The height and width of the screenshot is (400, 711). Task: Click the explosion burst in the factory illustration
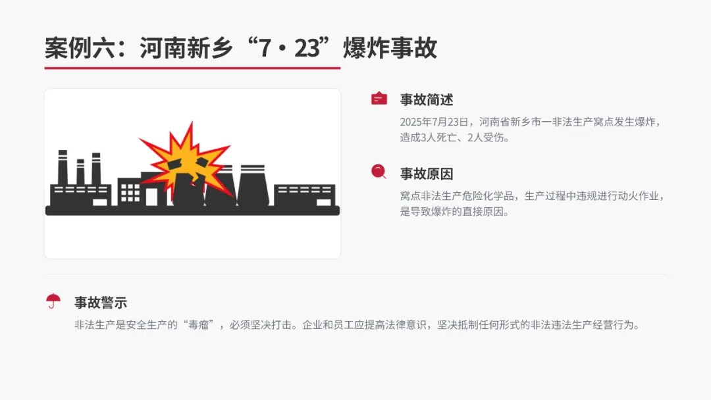click(186, 159)
